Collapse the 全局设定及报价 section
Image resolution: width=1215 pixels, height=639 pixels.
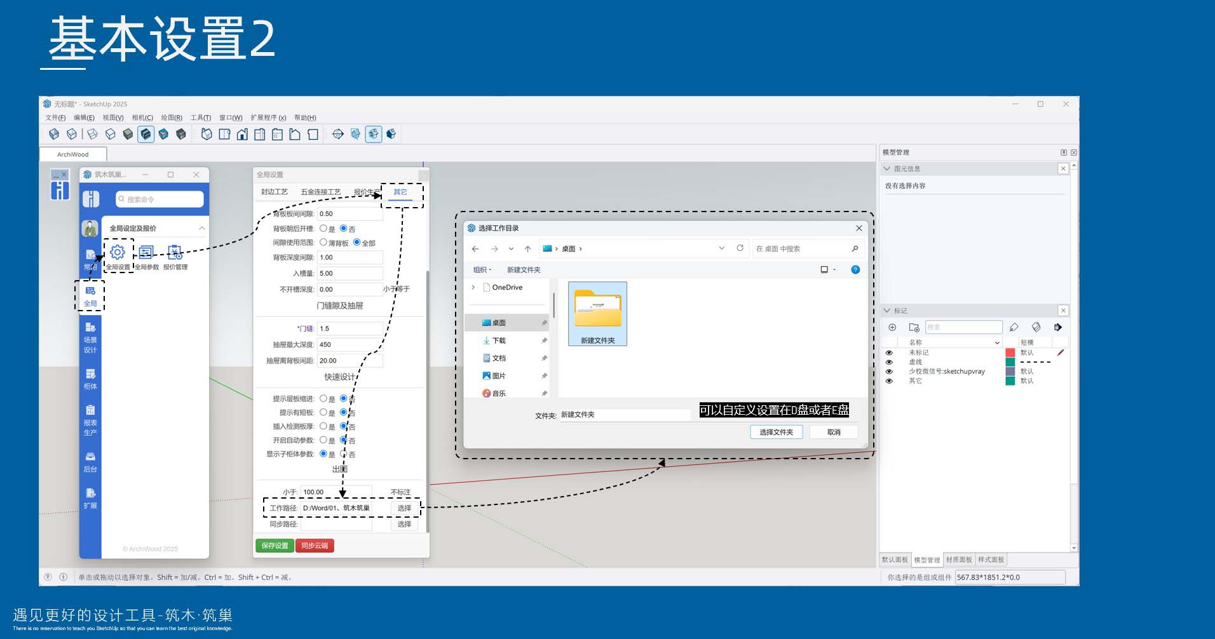[x=201, y=228]
